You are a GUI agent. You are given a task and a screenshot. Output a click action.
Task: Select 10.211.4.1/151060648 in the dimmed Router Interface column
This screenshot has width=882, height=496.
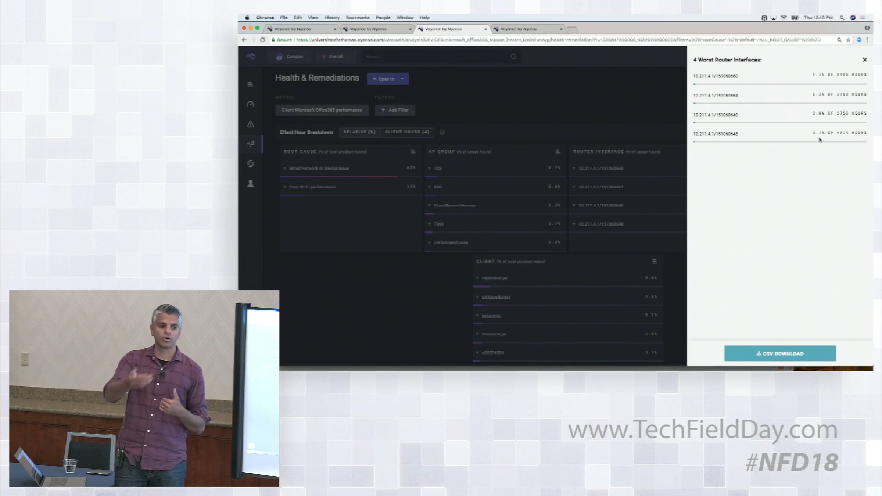point(601,224)
